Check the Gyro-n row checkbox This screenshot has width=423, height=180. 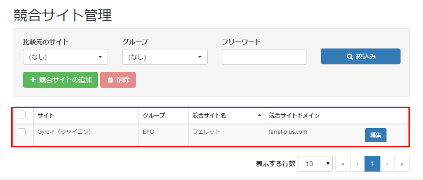click(22, 132)
